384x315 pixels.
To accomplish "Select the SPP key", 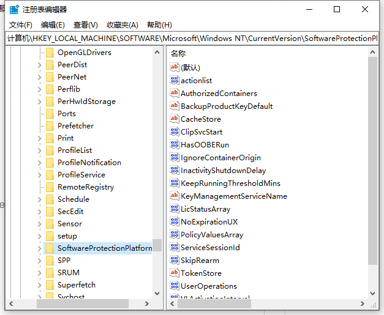I will click(x=64, y=260).
